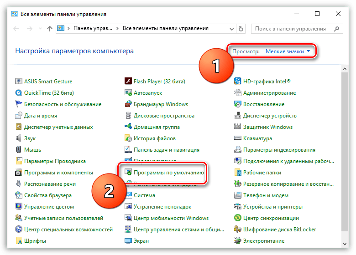356x255 pixels.
Task: Click the control panel icon in address bar
Action: (61, 29)
